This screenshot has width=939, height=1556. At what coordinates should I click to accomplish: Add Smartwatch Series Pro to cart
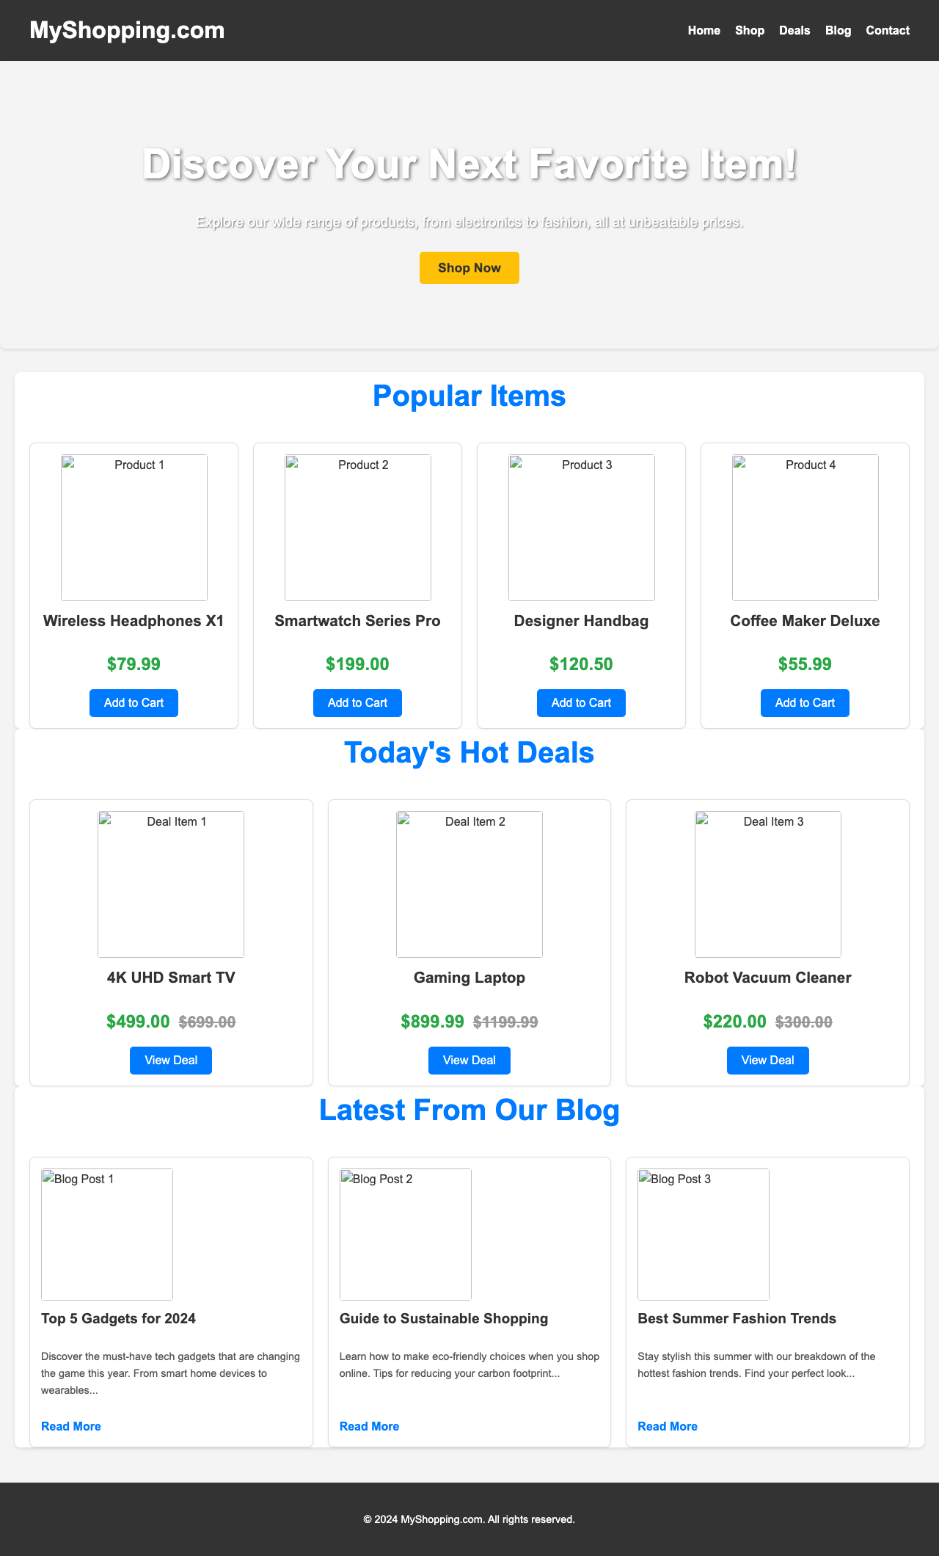357,702
